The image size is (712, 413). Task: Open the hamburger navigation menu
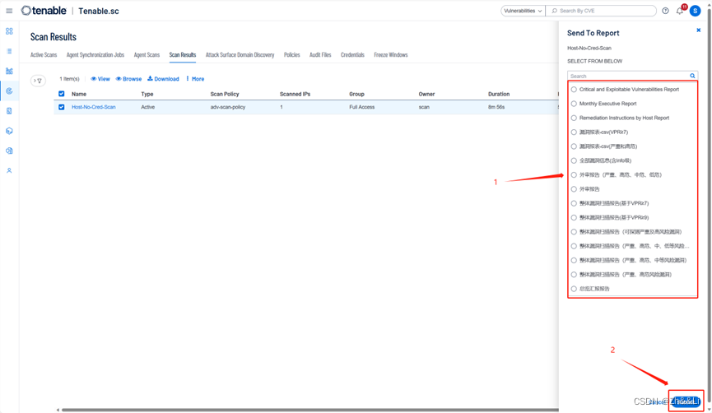(x=9, y=11)
